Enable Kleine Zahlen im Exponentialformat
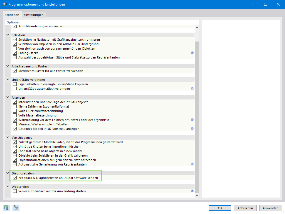 [x=15, y=106]
